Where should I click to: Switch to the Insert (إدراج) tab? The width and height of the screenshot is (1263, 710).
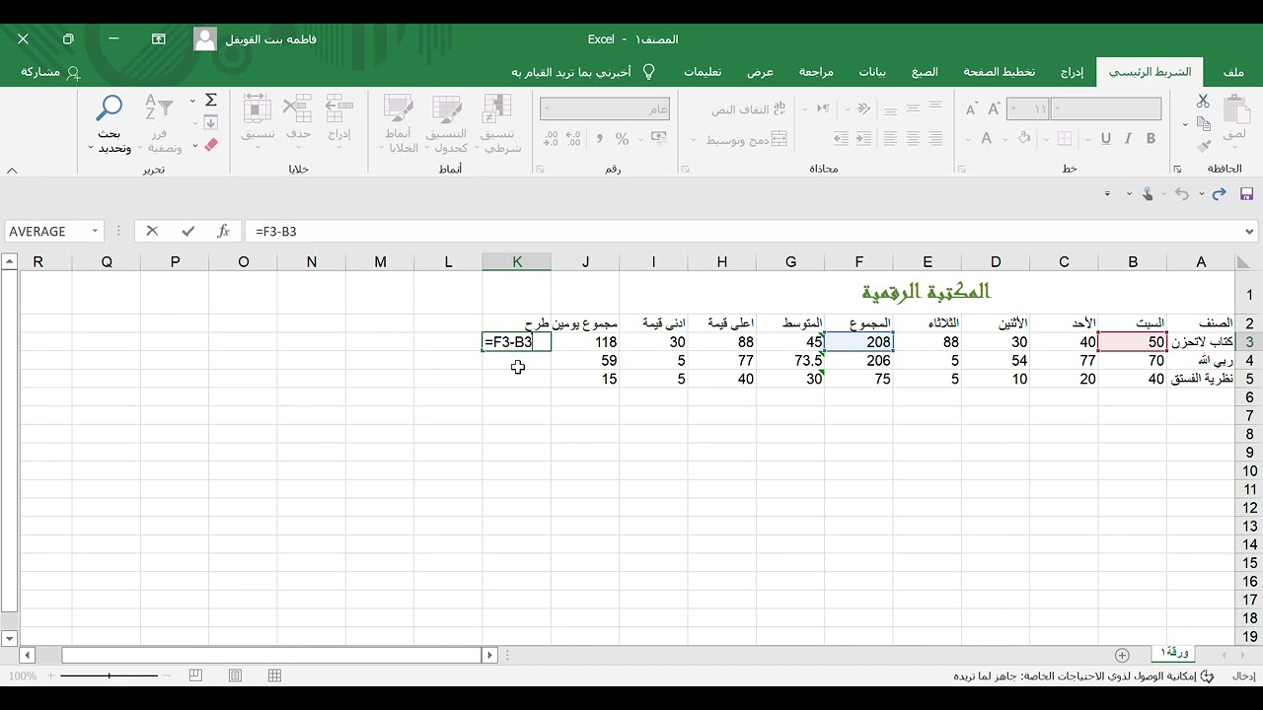click(1073, 72)
